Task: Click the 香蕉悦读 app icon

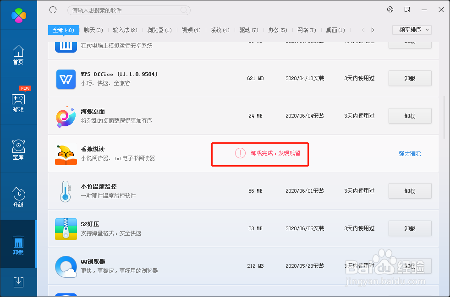Action: pos(66,155)
